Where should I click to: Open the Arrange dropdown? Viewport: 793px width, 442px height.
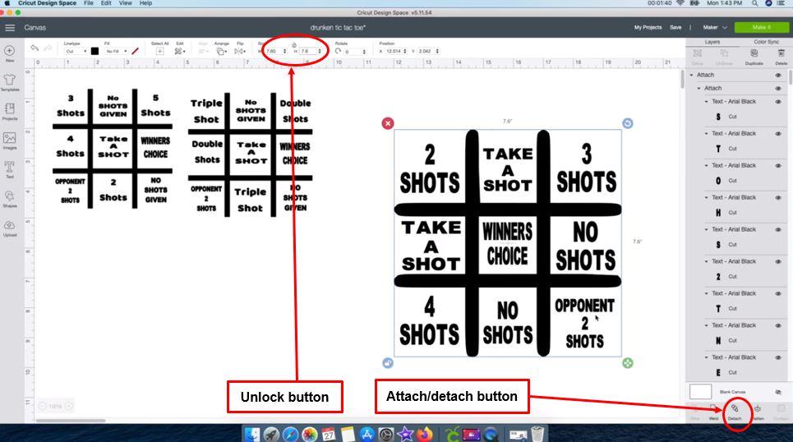point(221,51)
